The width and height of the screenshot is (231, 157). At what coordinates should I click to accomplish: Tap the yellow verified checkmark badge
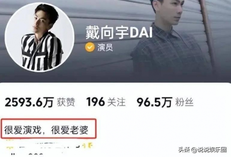tap(90, 47)
